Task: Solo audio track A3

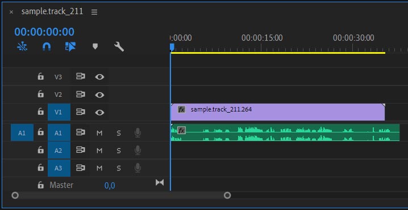Action: tap(119, 168)
